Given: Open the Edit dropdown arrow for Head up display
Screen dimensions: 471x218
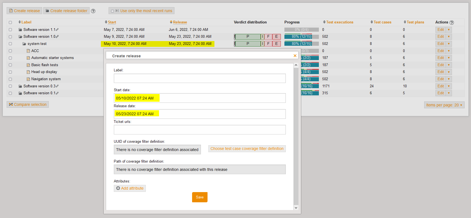Looking at the screenshot, I should [x=449, y=72].
